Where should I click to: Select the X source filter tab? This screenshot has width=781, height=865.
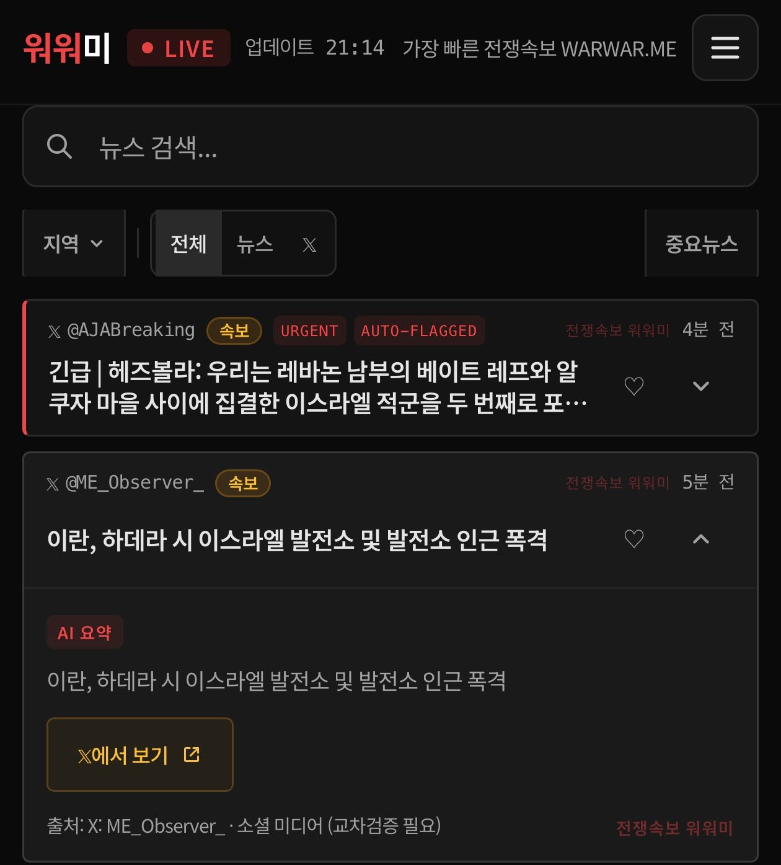(309, 245)
